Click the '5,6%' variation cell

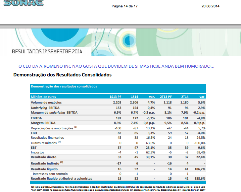(201, 103)
